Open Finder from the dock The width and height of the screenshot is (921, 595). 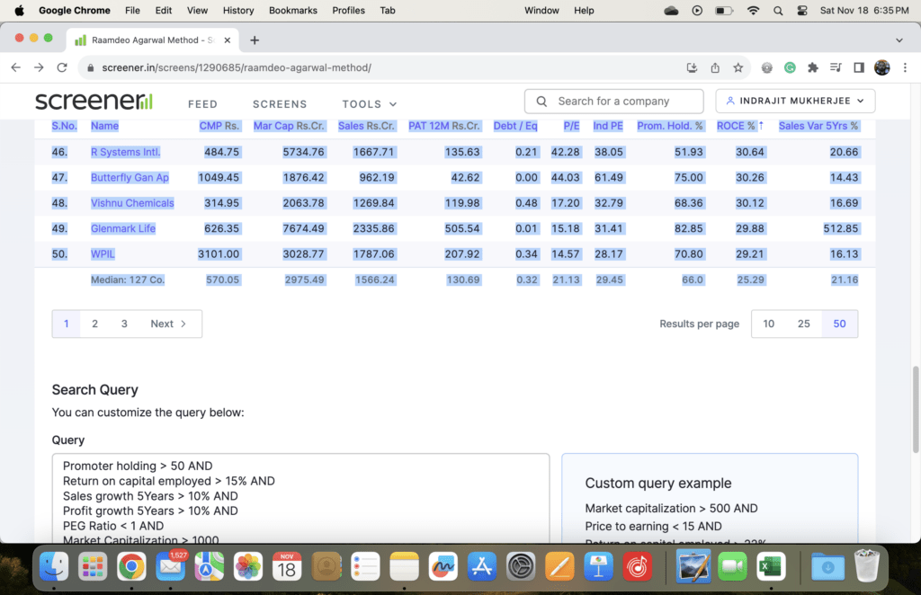click(54, 567)
